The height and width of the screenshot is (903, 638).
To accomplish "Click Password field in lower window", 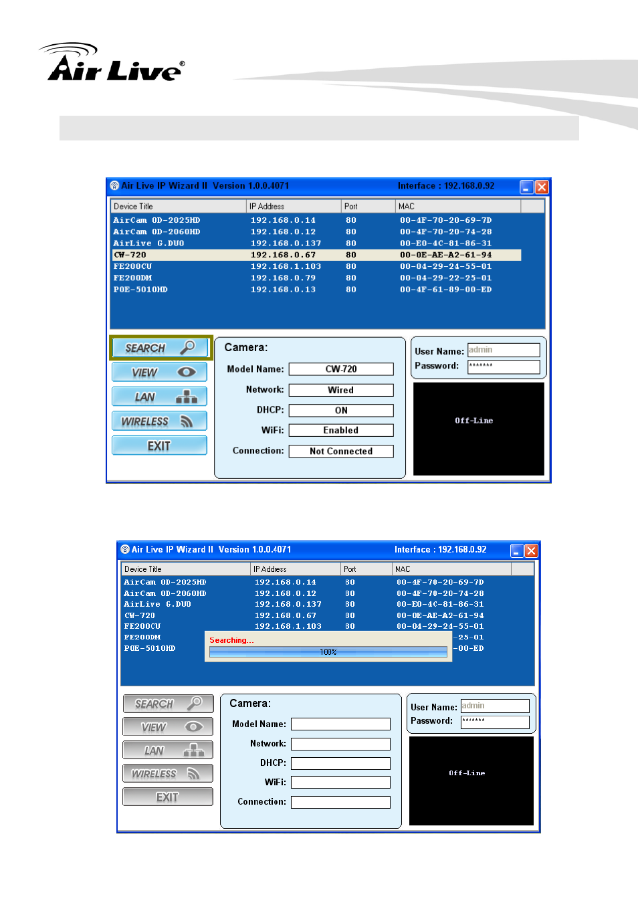I will coord(495,722).
